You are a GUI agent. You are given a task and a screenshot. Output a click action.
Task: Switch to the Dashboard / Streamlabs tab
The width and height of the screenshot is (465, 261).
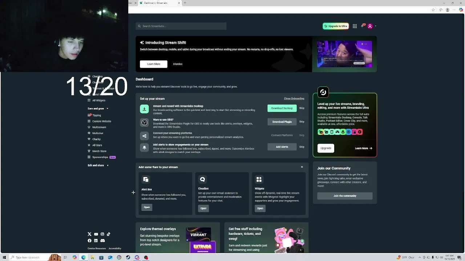coord(159,3)
